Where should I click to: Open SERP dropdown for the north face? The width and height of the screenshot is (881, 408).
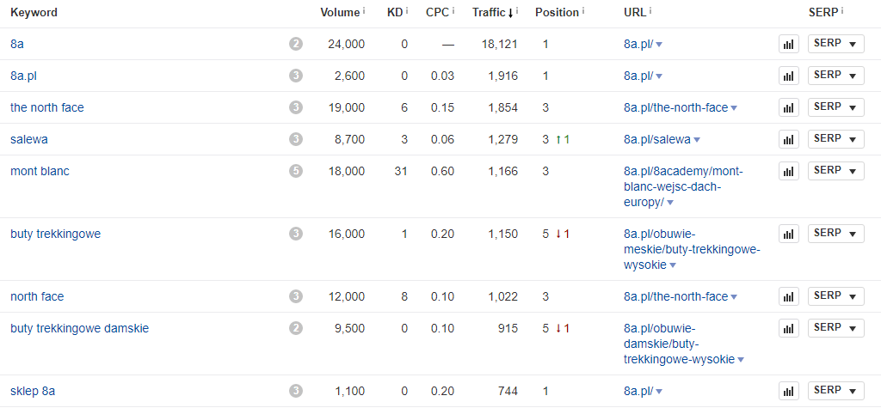tap(836, 107)
